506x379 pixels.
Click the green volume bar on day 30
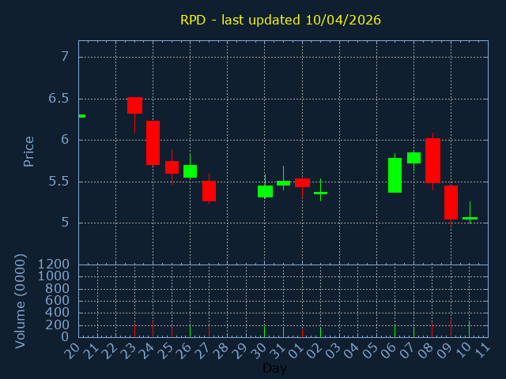(x=265, y=332)
